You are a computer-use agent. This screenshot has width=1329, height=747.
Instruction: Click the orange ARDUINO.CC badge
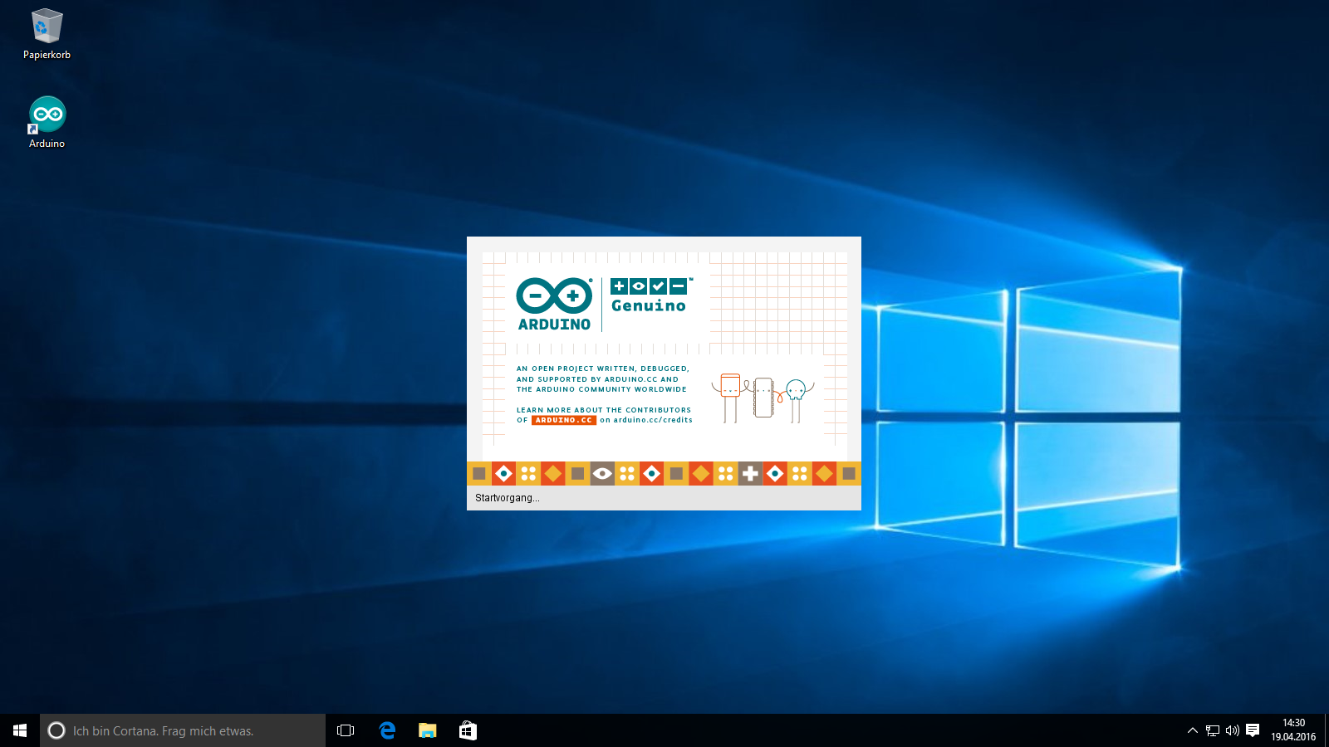[x=563, y=420]
